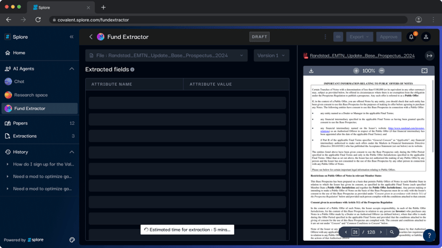Open the File selector dropdown
The height and width of the screenshot is (248, 442).
pos(166,55)
